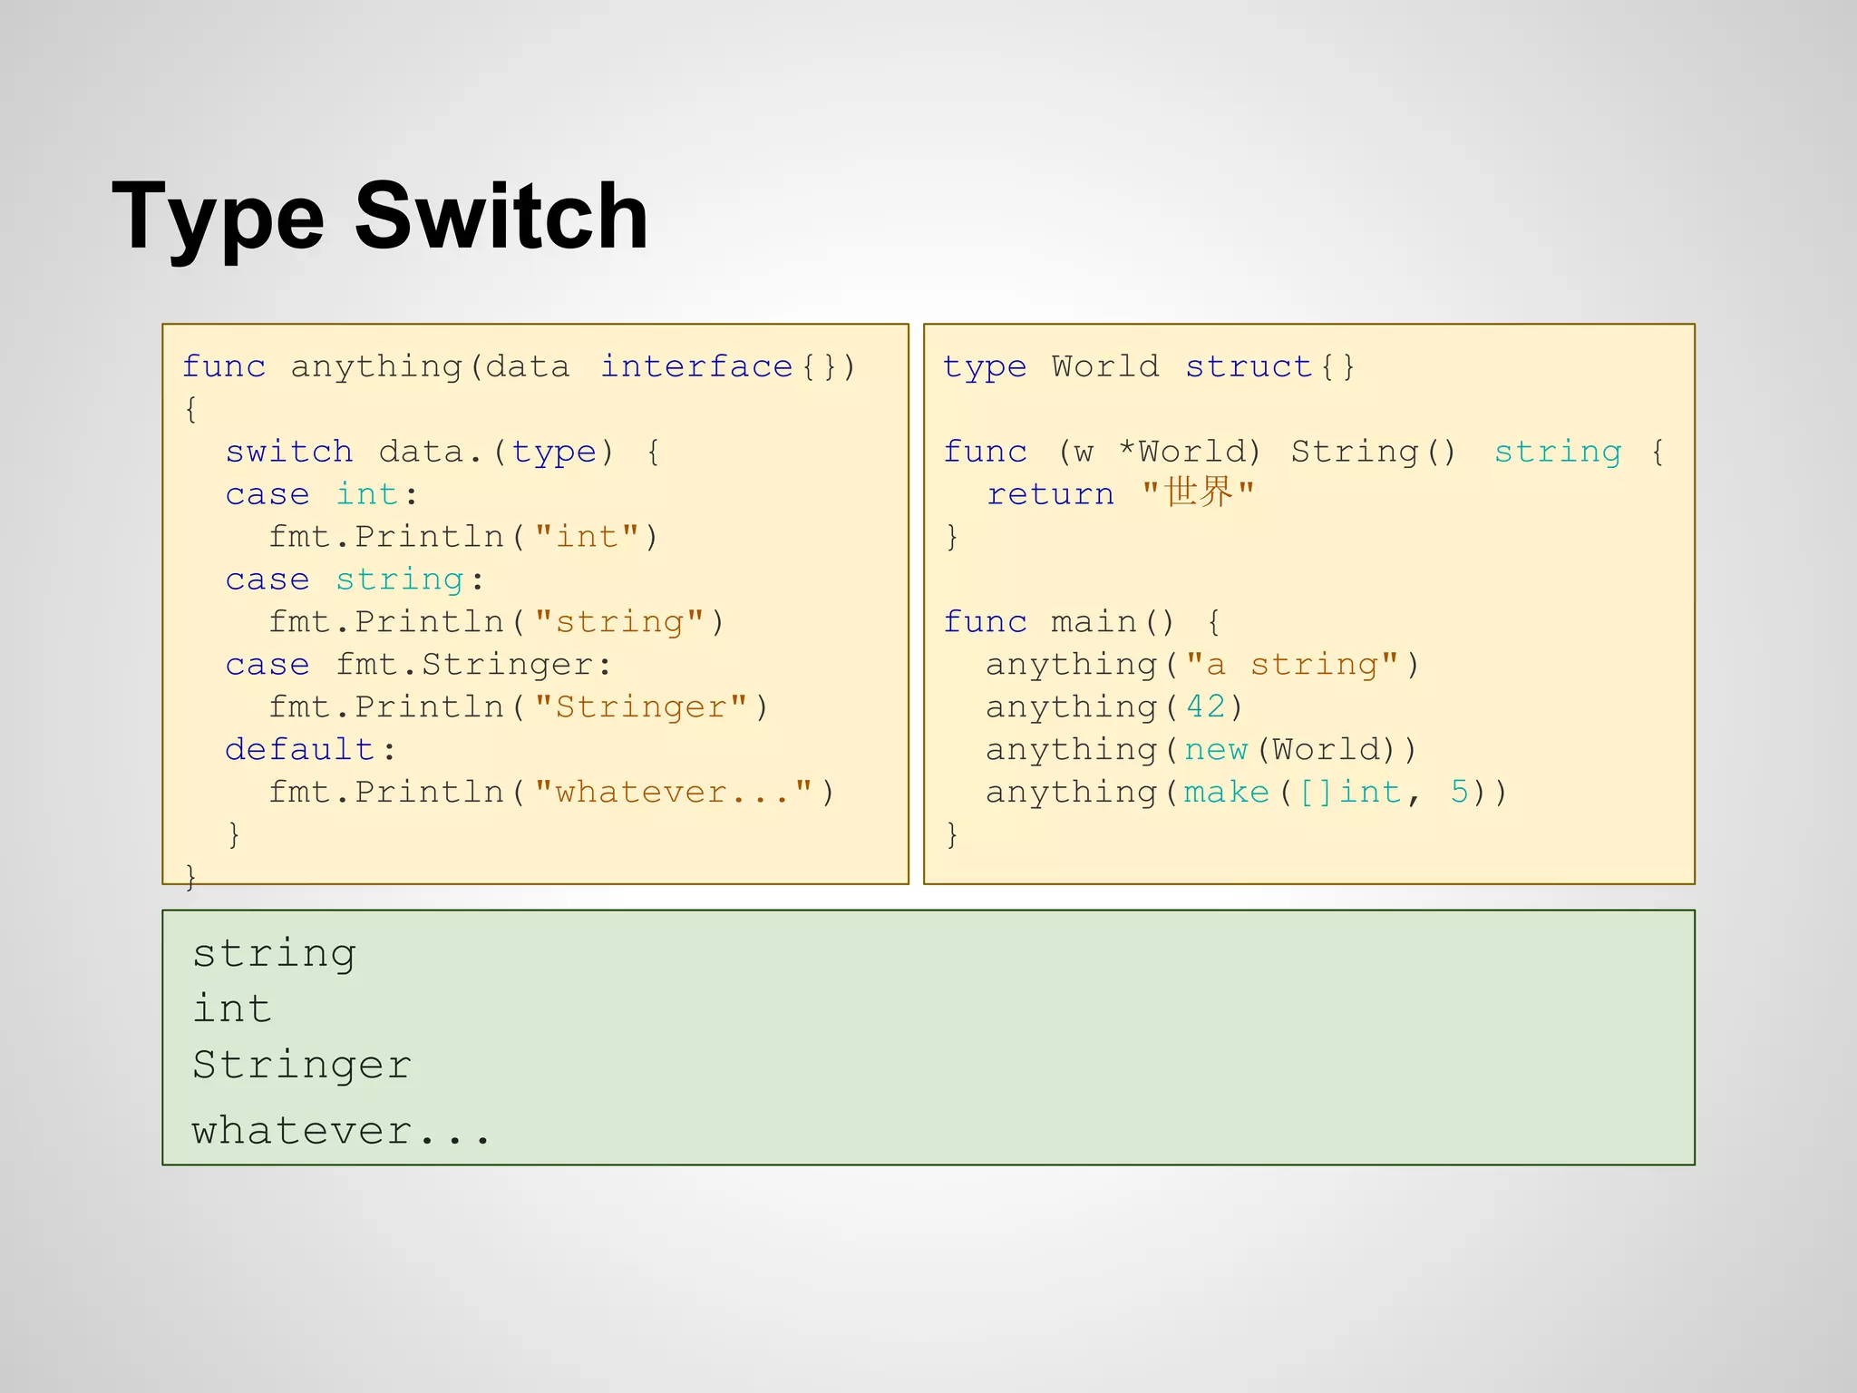1857x1393 pixels.
Task: Click the fmt.Println("whatever...") statement
Action: pos(551,793)
